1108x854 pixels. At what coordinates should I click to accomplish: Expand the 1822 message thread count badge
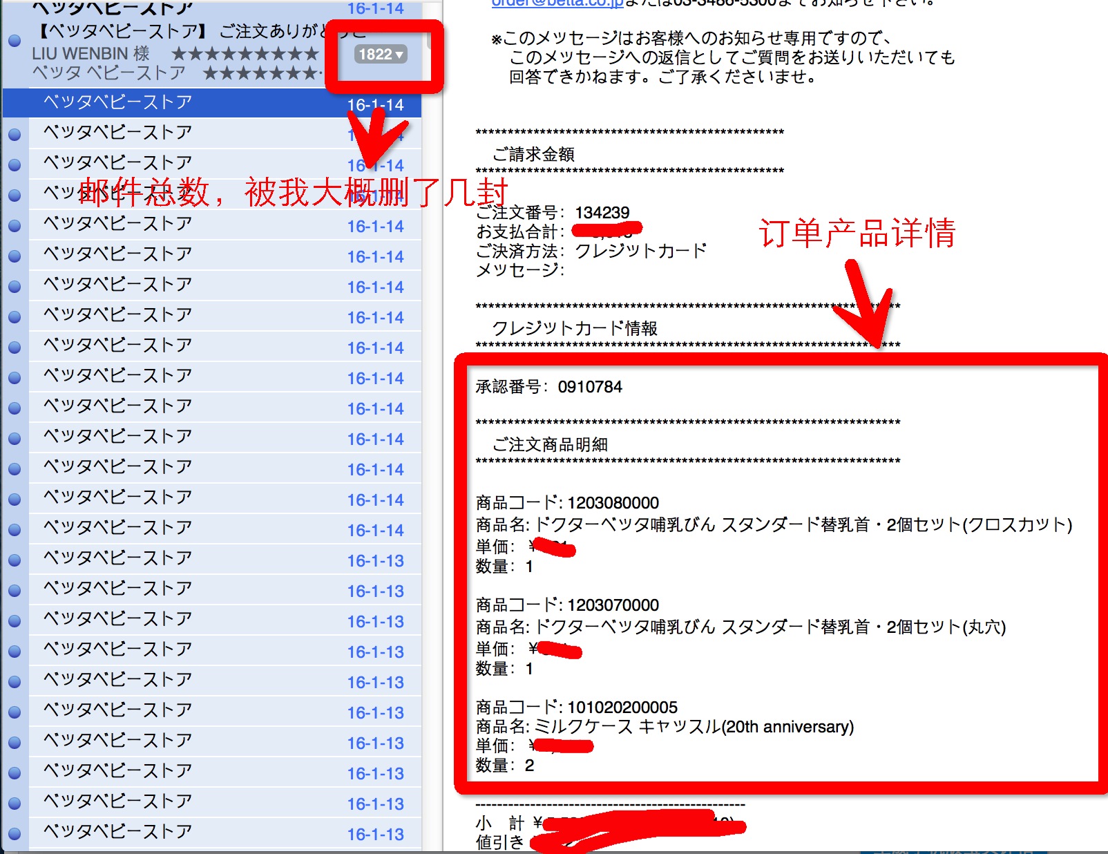(381, 54)
